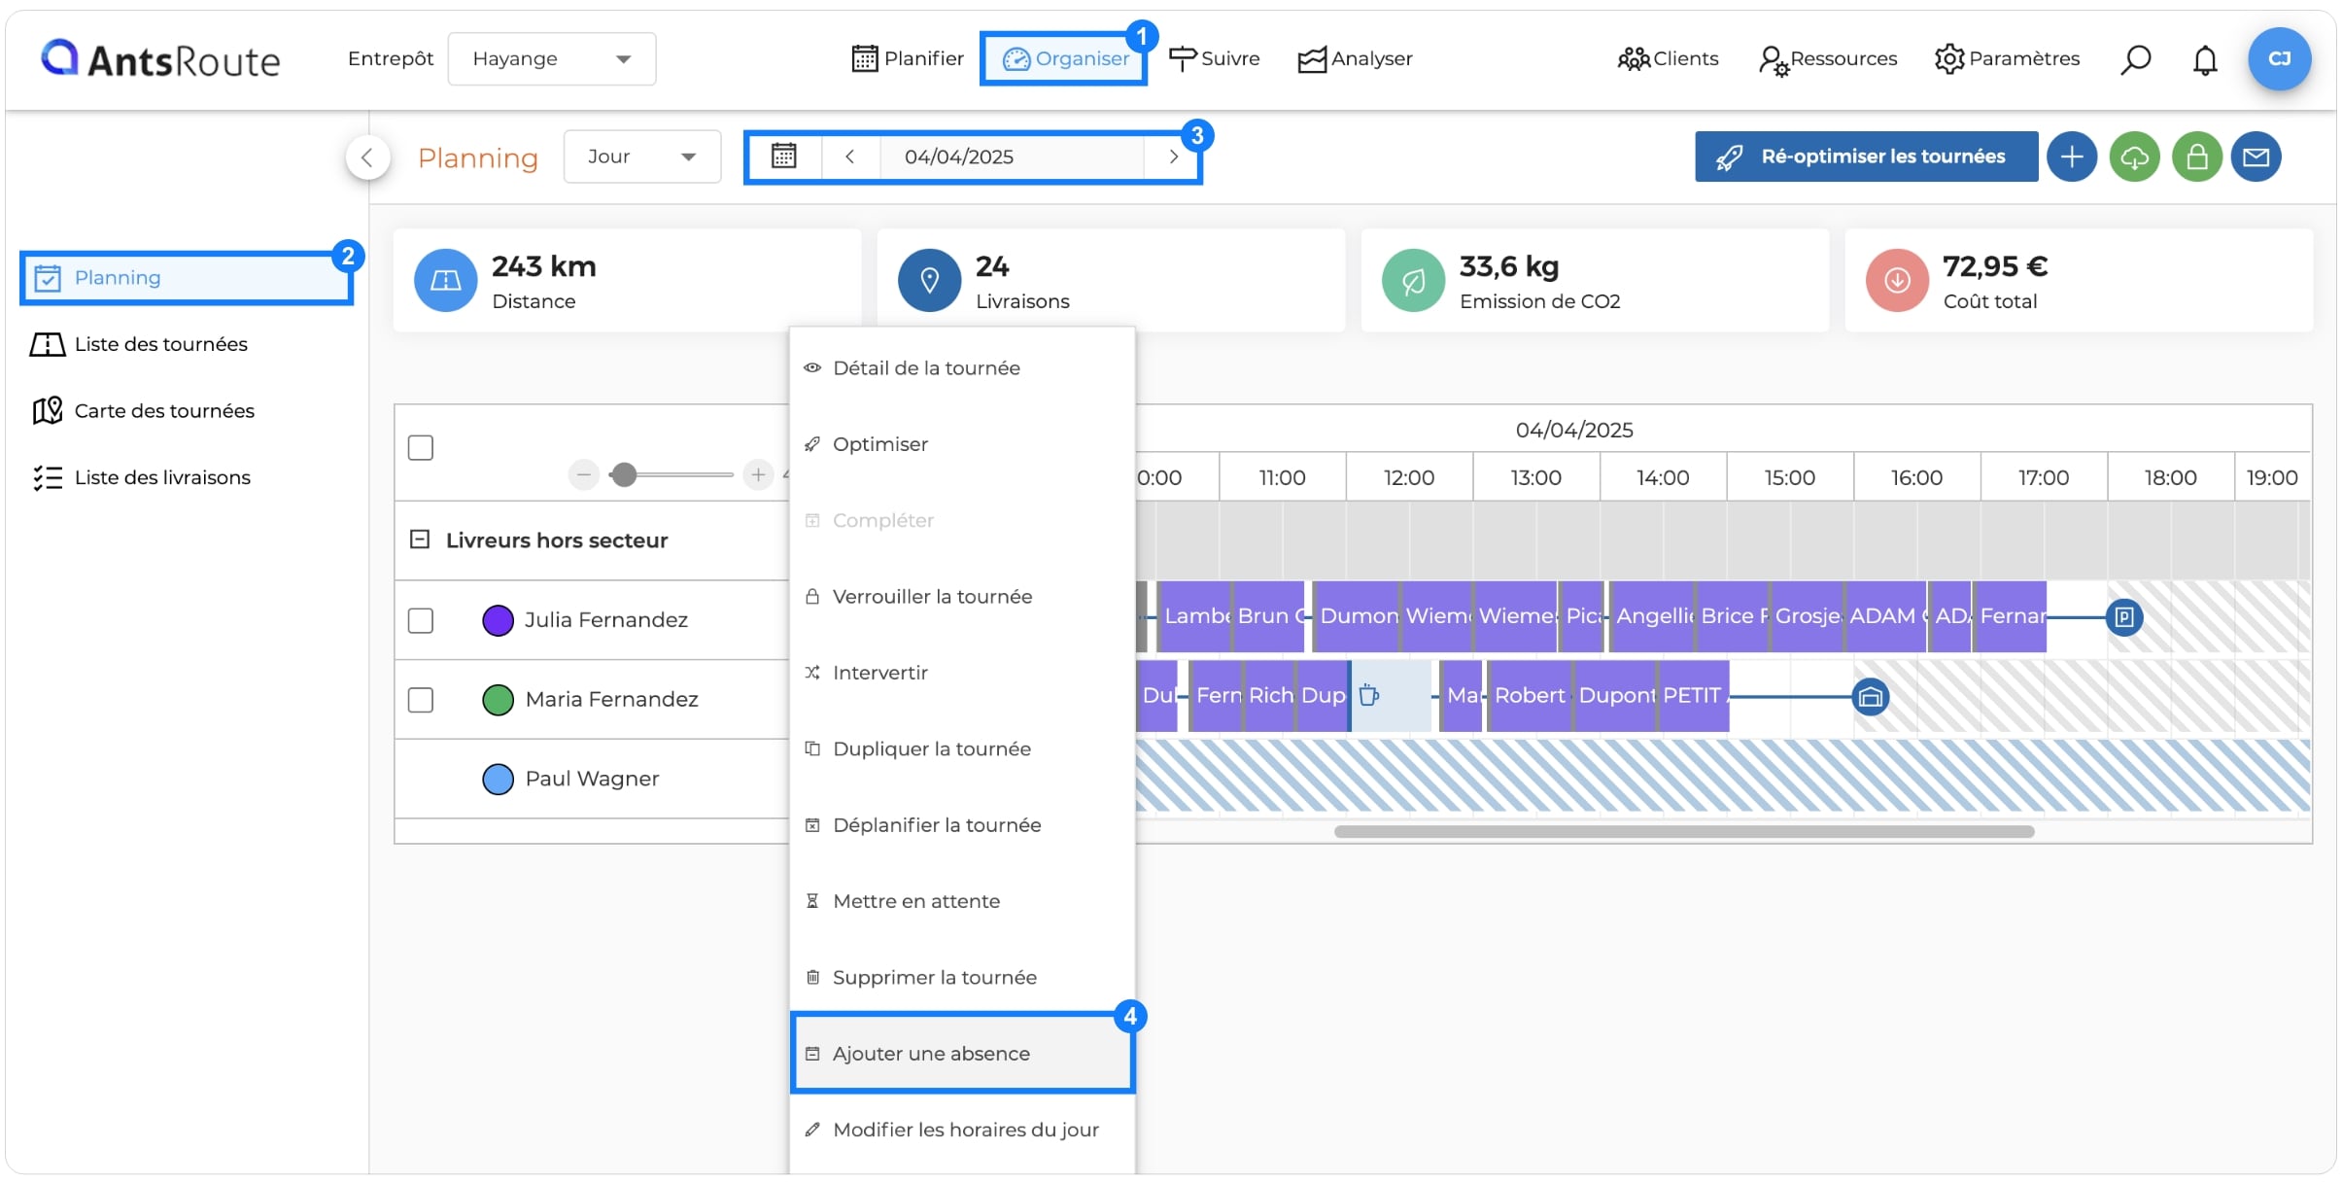Click the Livraisons pin icon
Screen dimensions: 2342x1183
pos(929,280)
